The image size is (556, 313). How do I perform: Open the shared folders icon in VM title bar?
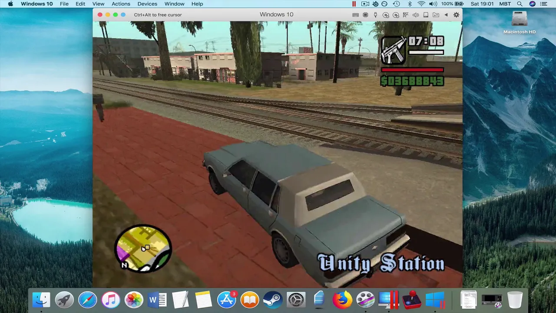coord(435,15)
